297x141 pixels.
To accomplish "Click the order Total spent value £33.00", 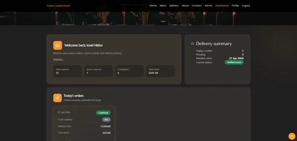I will pyautogui.click(x=107, y=133).
